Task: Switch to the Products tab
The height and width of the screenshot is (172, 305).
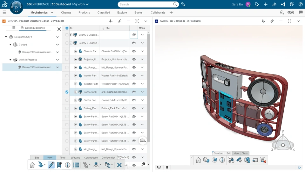Action: (84, 12)
